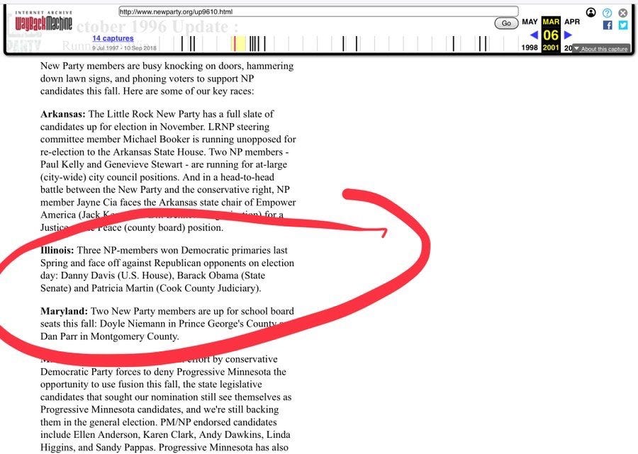
Task: Click the text 'Danny Davis (U.S. House)'
Action: coord(118,276)
